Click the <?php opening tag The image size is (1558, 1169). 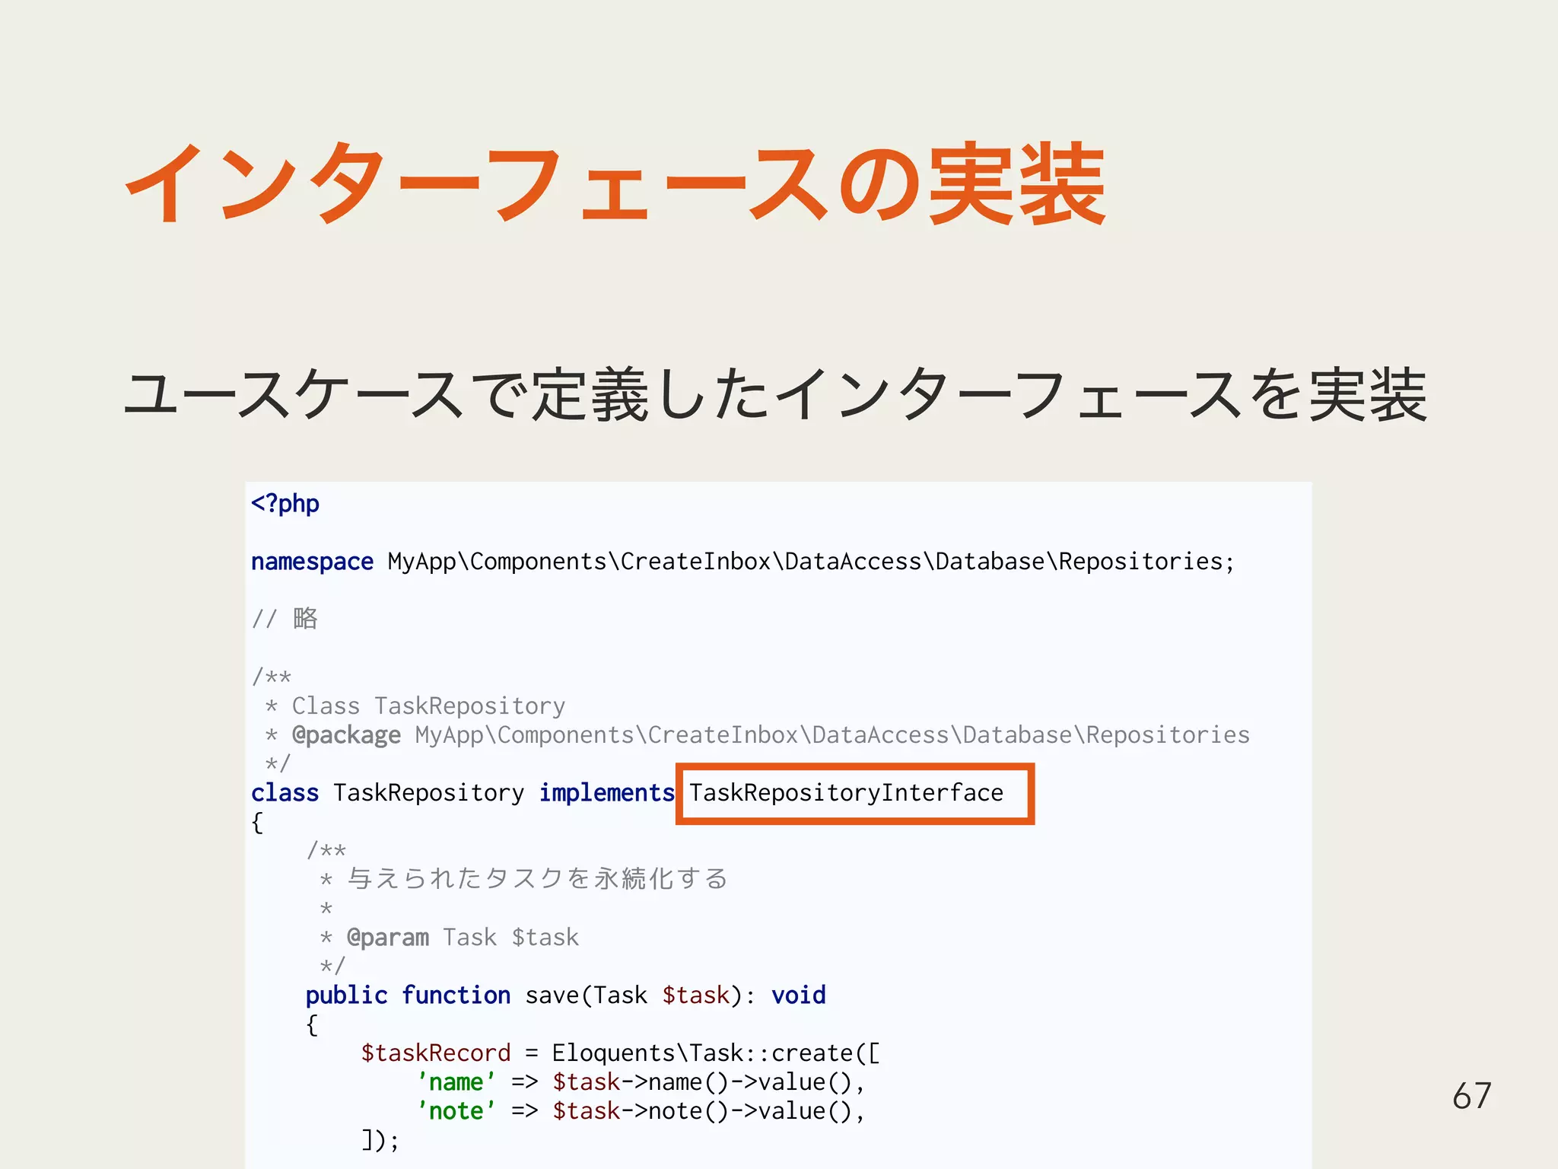(x=285, y=504)
